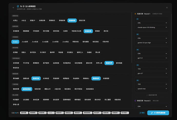Enable the 信任危机 conflict tag
177x120 pixels.
click(96, 42)
